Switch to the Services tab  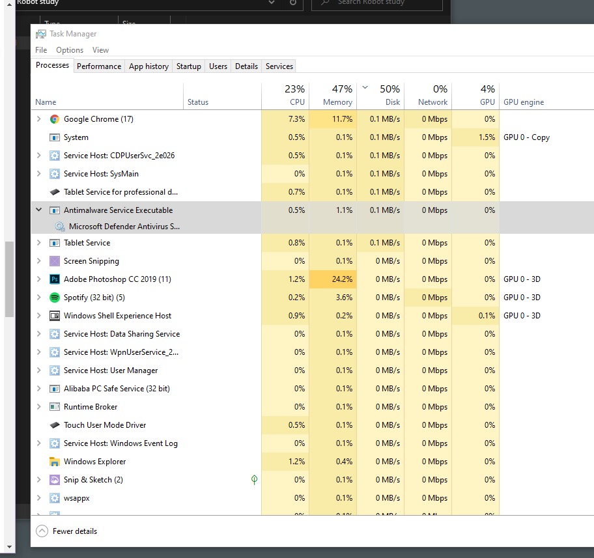pos(279,66)
